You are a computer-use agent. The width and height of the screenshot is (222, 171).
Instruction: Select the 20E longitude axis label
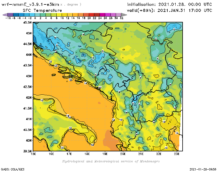click(x=123, y=154)
